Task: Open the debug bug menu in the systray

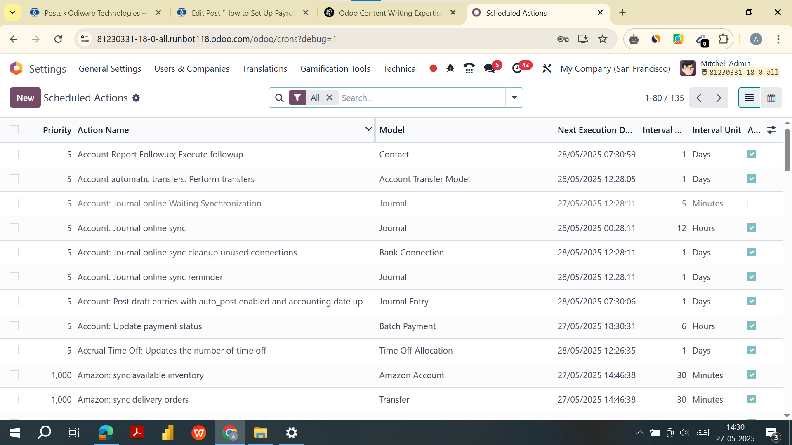Action: tap(450, 68)
